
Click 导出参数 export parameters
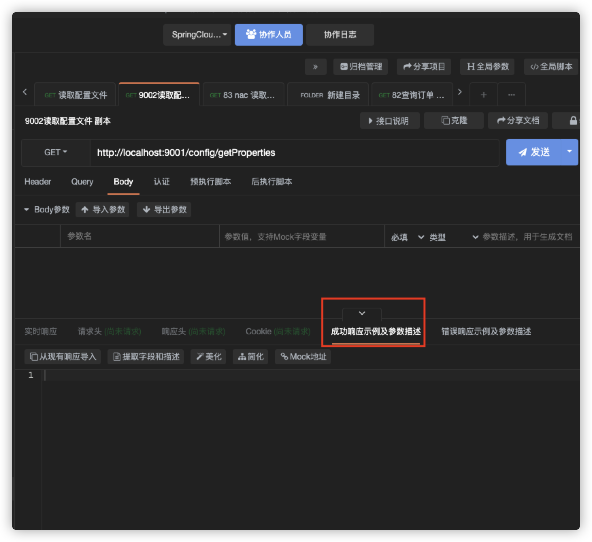click(164, 210)
